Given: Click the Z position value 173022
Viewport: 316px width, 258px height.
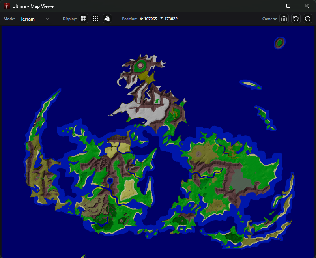Looking at the screenshot, I should pos(171,19).
